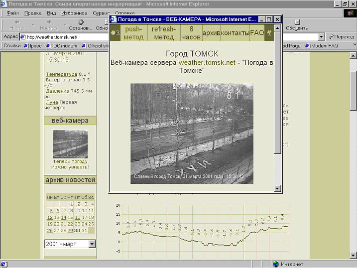Viewport: 357px width, 268px height.
Task: Open the Избранное menu
Action: tap(74, 13)
